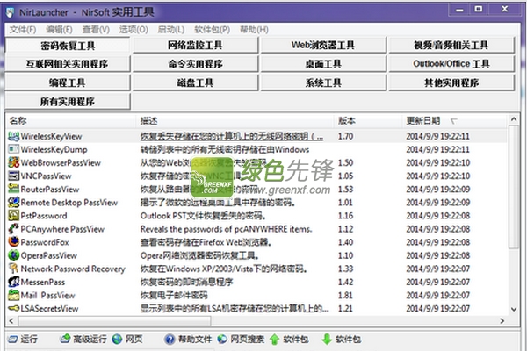Select the 密码恢复工具 category
527x351 pixels.
tap(68, 45)
